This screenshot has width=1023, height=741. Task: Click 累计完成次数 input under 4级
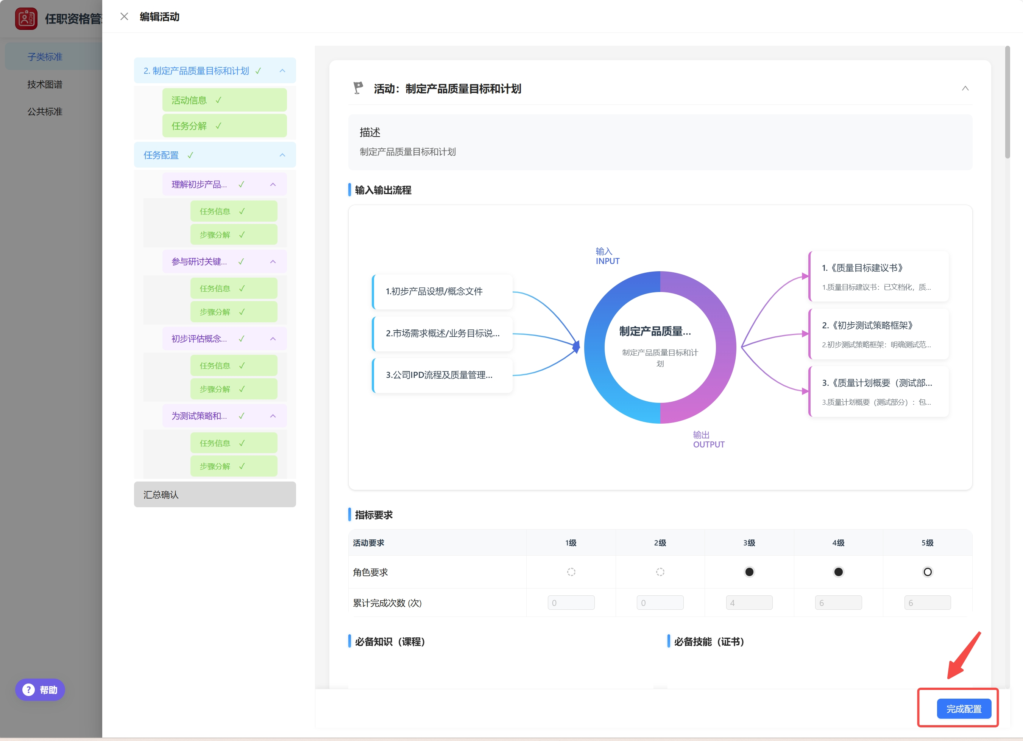pyautogui.click(x=838, y=603)
